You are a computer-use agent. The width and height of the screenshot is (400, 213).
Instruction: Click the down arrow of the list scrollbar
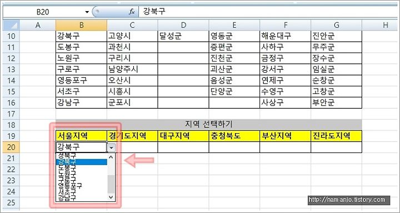click(x=111, y=197)
